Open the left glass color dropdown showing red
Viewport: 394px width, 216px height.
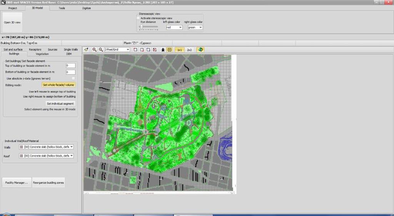point(174,27)
